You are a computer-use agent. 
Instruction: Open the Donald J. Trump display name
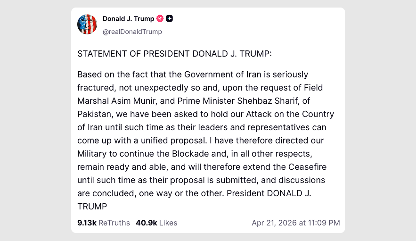pos(128,19)
